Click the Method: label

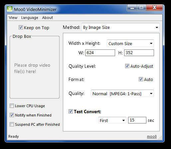pos(72,27)
